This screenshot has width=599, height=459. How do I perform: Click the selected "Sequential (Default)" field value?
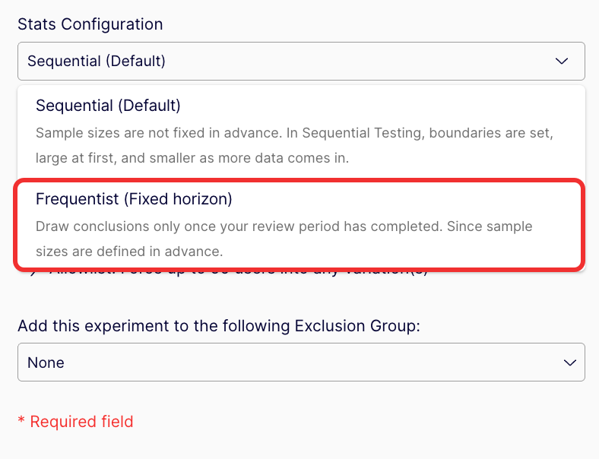pyautogui.click(x=97, y=61)
